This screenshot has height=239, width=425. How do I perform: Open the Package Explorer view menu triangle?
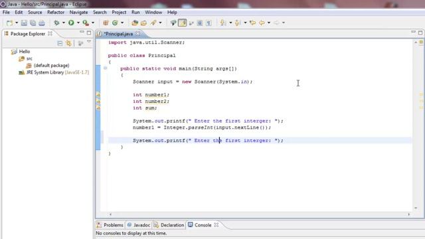click(x=89, y=42)
